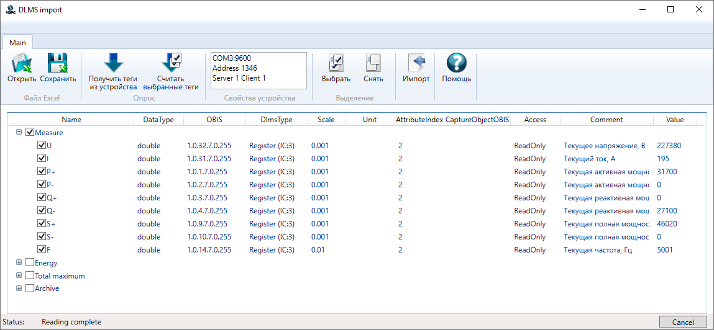This screenshot has height=330, width=714.
Task: Click comment Текущая частота, Гц
Action: tap(598, 250)
